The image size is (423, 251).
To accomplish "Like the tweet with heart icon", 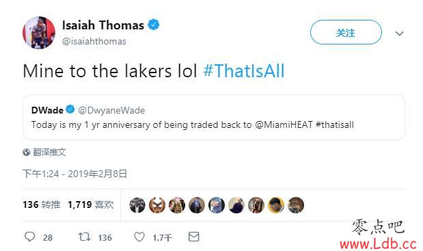I will [139, 237].
